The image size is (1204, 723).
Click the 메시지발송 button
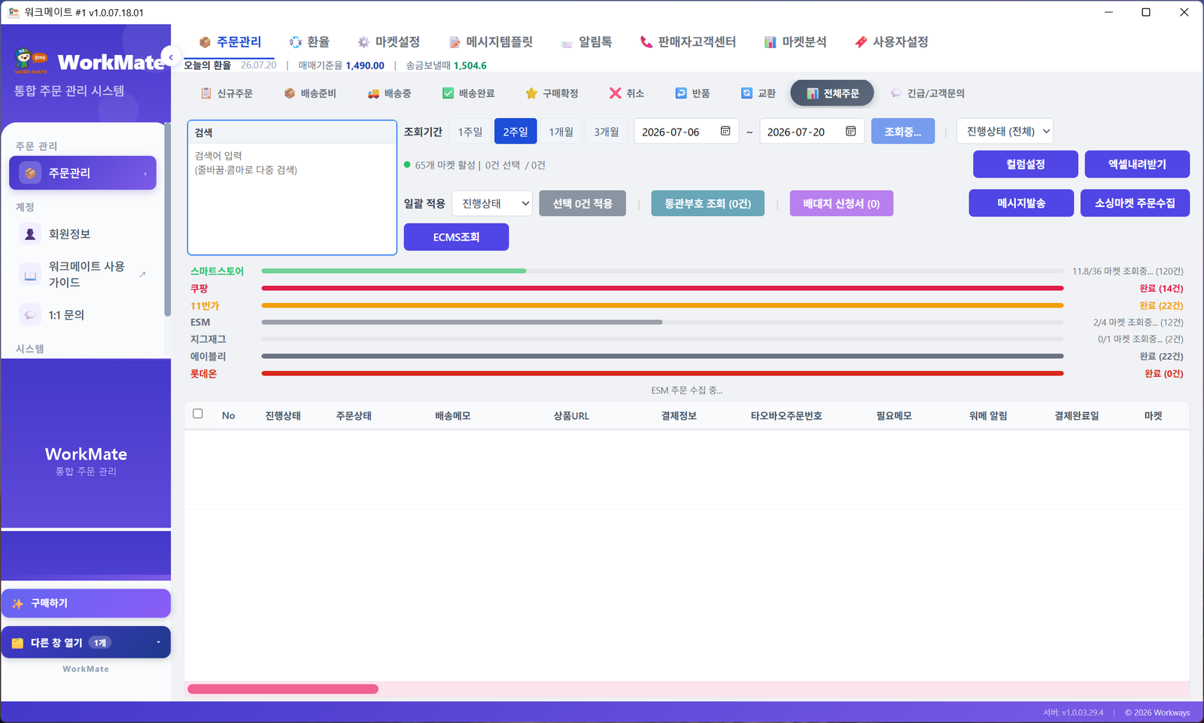pyautogui.click(x=1021, y=203)
